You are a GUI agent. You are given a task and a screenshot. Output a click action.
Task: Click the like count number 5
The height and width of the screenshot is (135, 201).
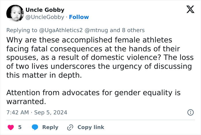click(20, 127)
